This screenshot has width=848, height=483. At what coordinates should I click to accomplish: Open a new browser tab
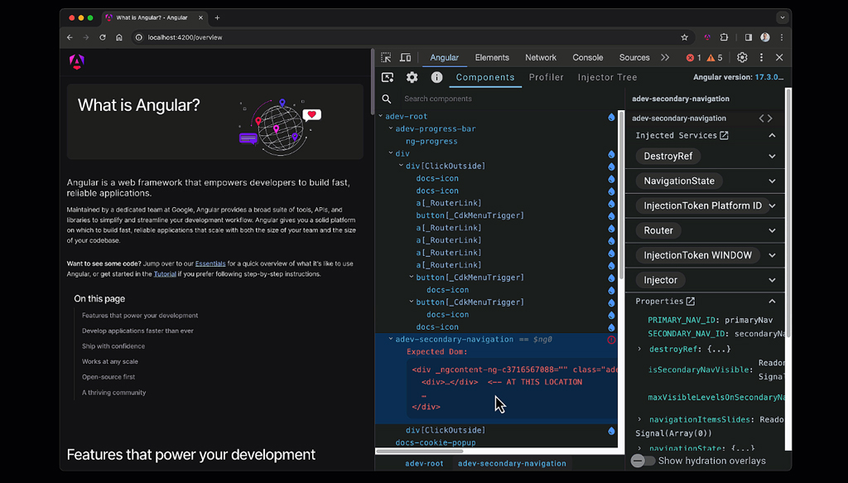pyautogui.click(x=218, y=18)
